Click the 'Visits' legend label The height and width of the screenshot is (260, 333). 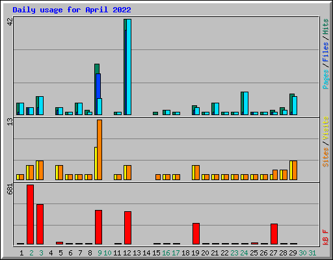pyautogui.click(x=325, y=128)
